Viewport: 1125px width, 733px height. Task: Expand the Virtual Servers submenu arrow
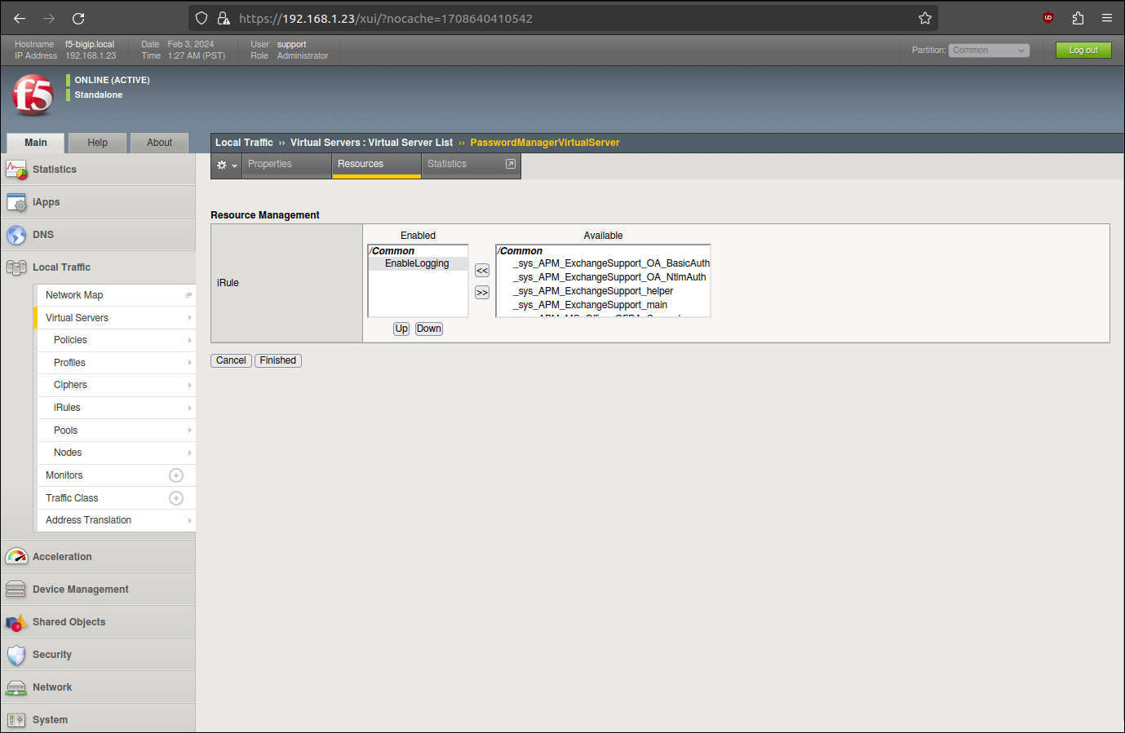coord(189,318)
